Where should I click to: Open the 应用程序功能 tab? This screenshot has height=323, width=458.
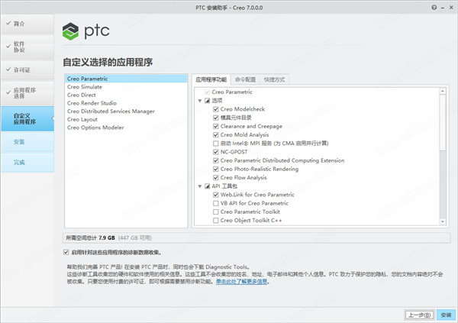[x=211, y=79]
